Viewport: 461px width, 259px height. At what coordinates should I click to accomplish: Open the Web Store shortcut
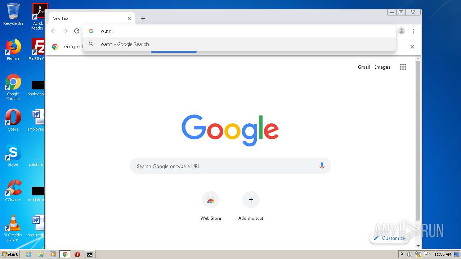pos(211,206)
